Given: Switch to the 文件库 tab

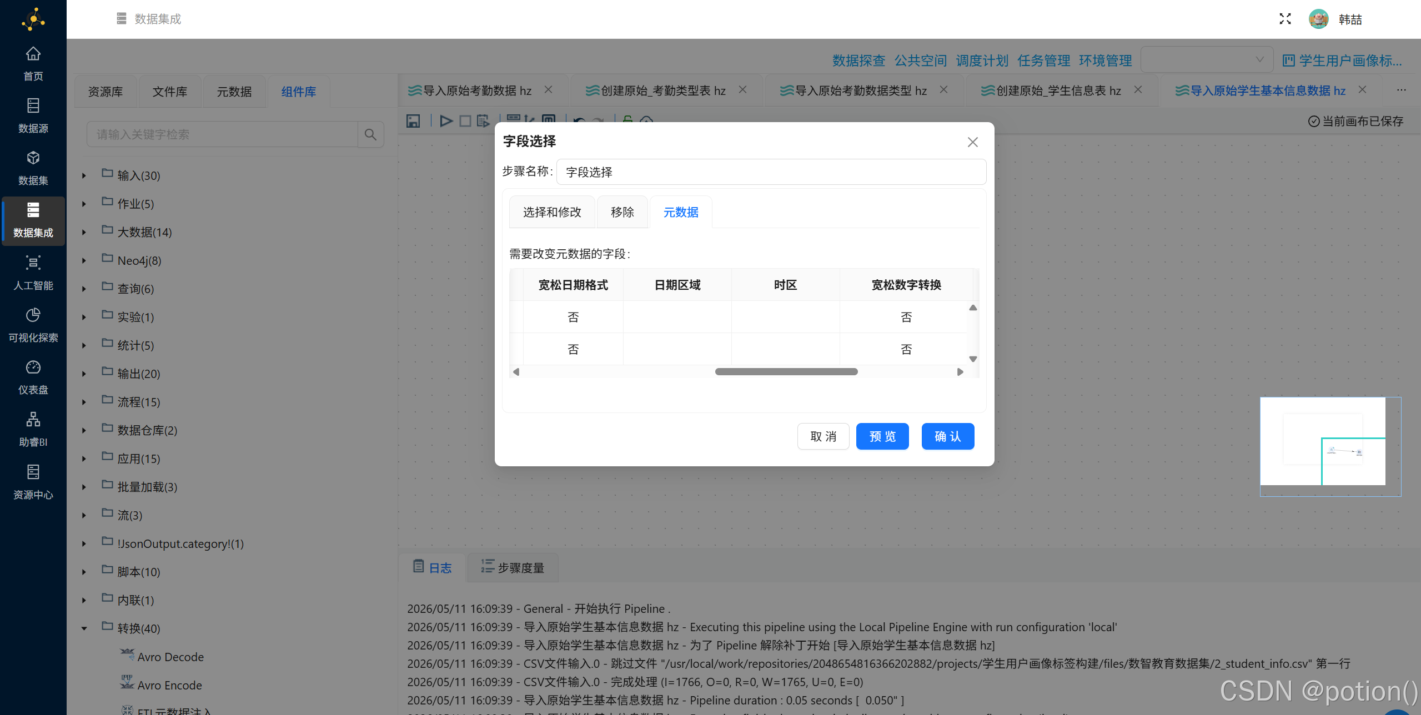Looking at the screenshot, I should 170,92.
